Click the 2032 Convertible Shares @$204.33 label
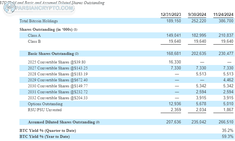The height and width of the screenshot is (141, 235). (x=58, y=98)
